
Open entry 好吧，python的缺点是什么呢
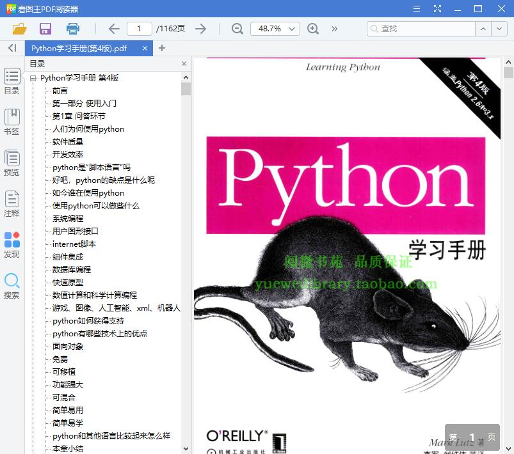click(104, 180)
